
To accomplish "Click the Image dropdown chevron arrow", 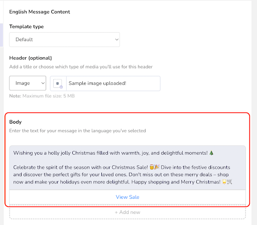I will tap(43, 83).
